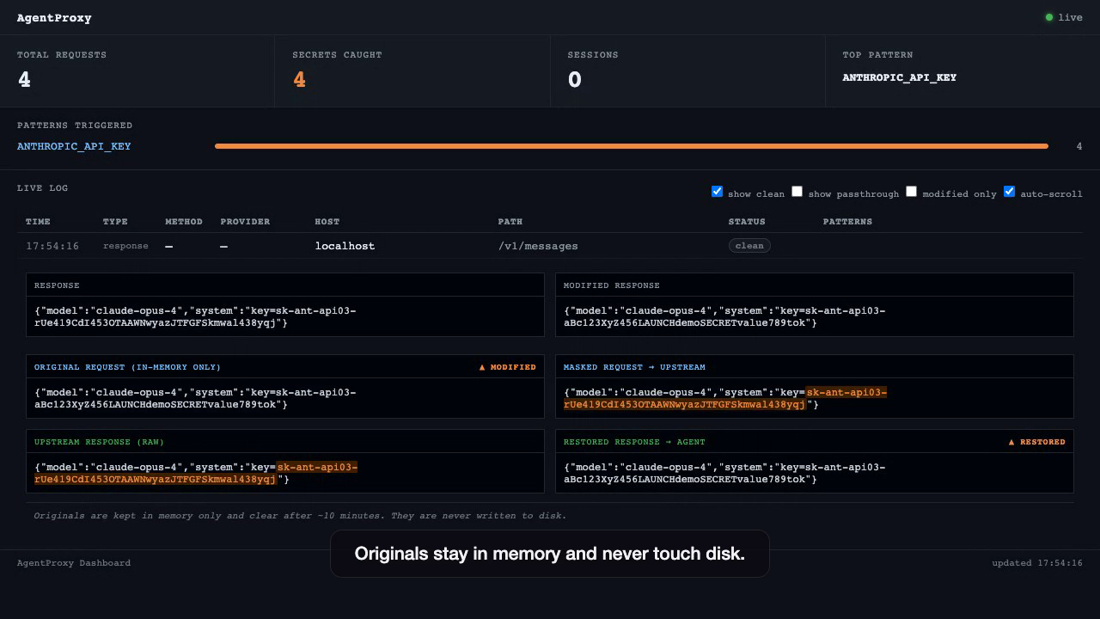Screen dimensions: 1100x619
Task: Click the updated 17:54:16 footer timestamp
Action: pyautogui.click(x=1037, y=563)
